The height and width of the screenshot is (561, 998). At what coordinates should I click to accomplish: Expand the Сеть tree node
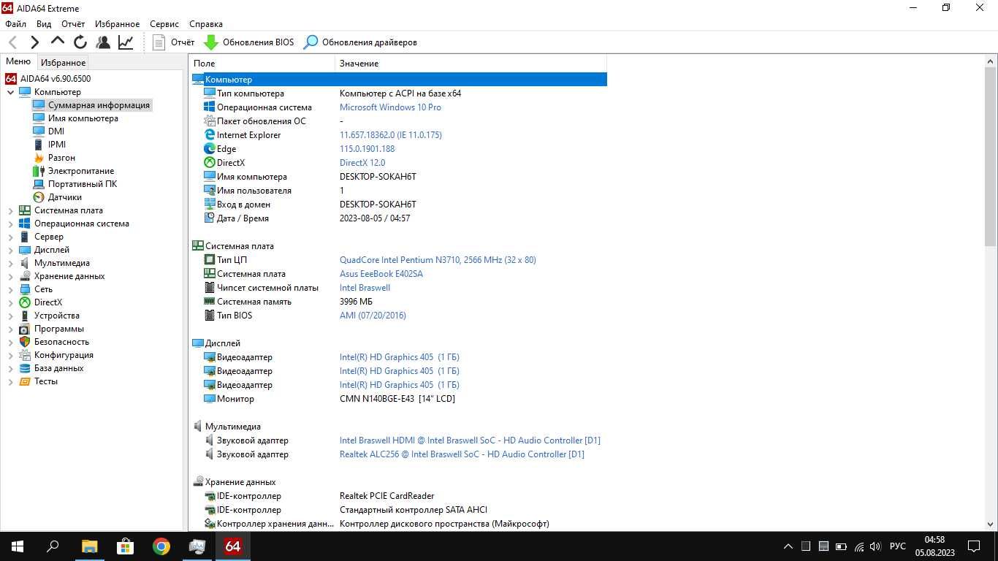pos(11,289)
